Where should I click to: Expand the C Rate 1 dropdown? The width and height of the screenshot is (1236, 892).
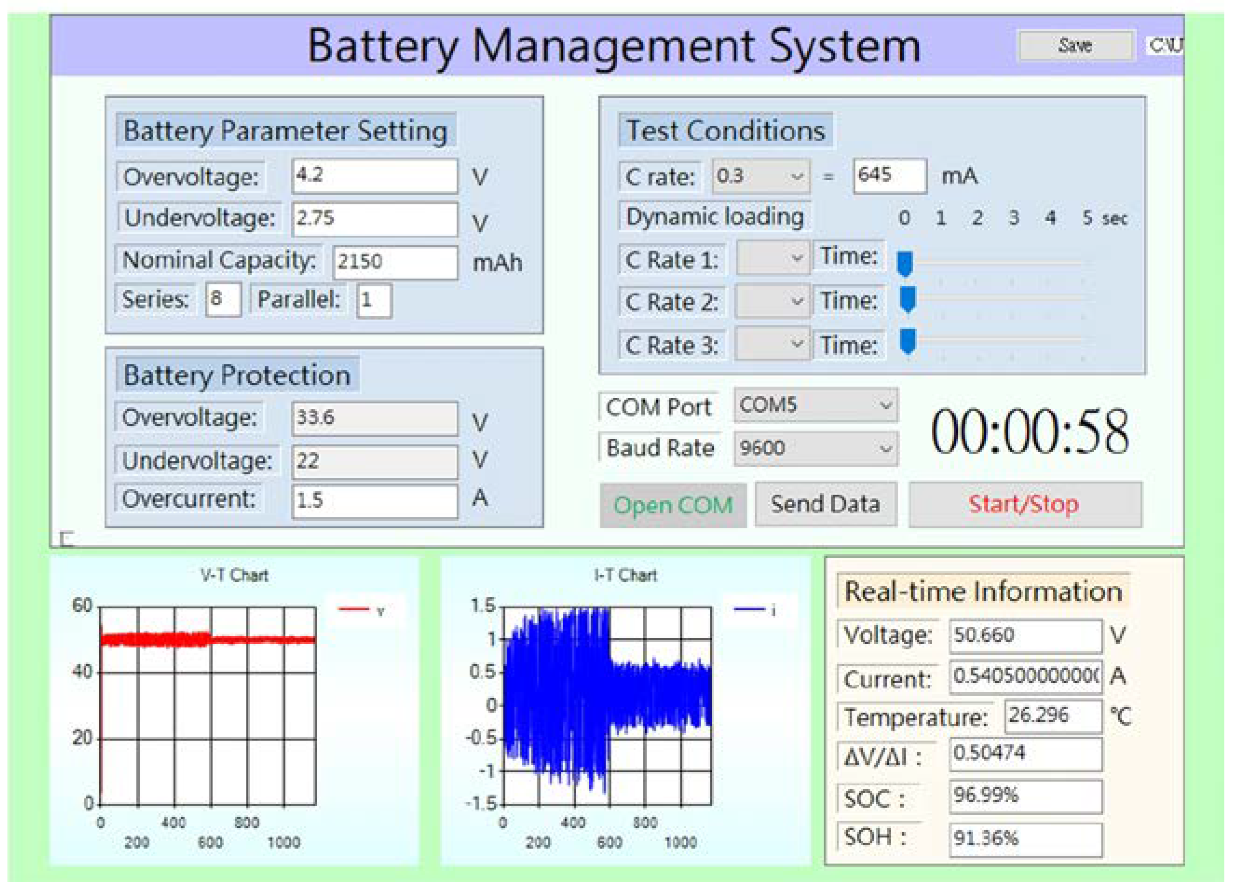pos(773,258)
